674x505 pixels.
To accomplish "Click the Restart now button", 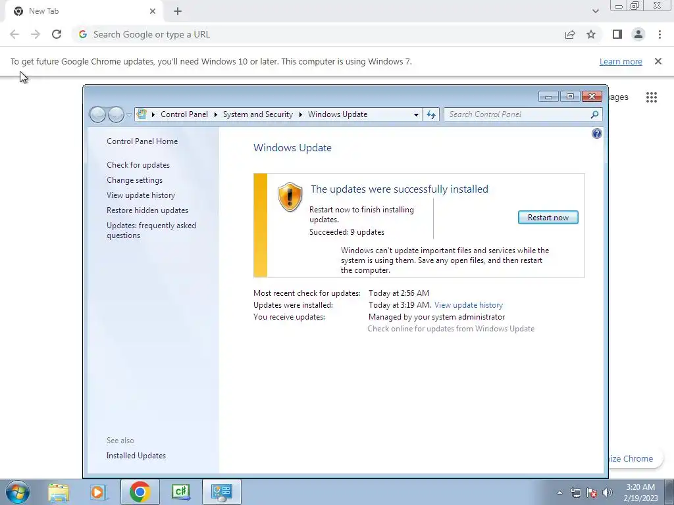I will click(x=548, y=217).
